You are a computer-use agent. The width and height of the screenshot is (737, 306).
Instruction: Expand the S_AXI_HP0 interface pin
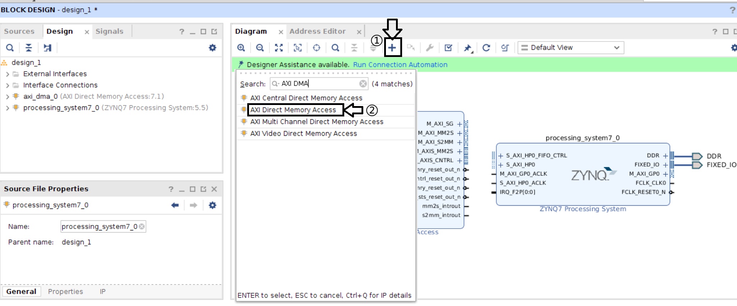(501, 165)
